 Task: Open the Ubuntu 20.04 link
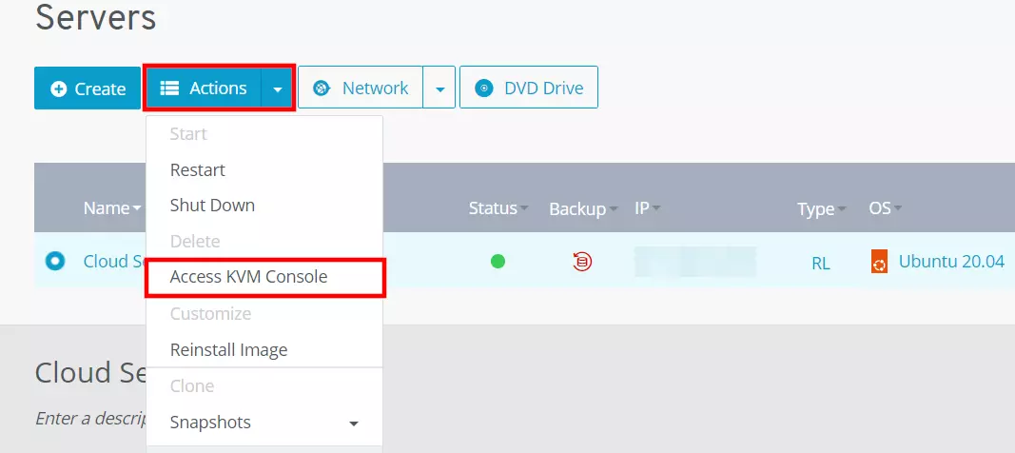[x=951, y=262]
